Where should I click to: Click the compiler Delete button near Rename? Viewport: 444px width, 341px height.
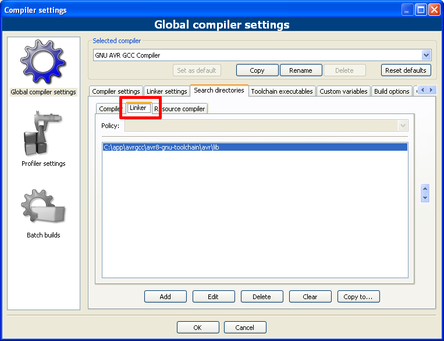(x=344, y=70)
